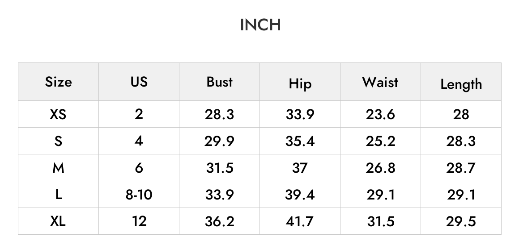Screen dimensions: 519x241
Task: Click the US column header
Action: tap(139, 82)
